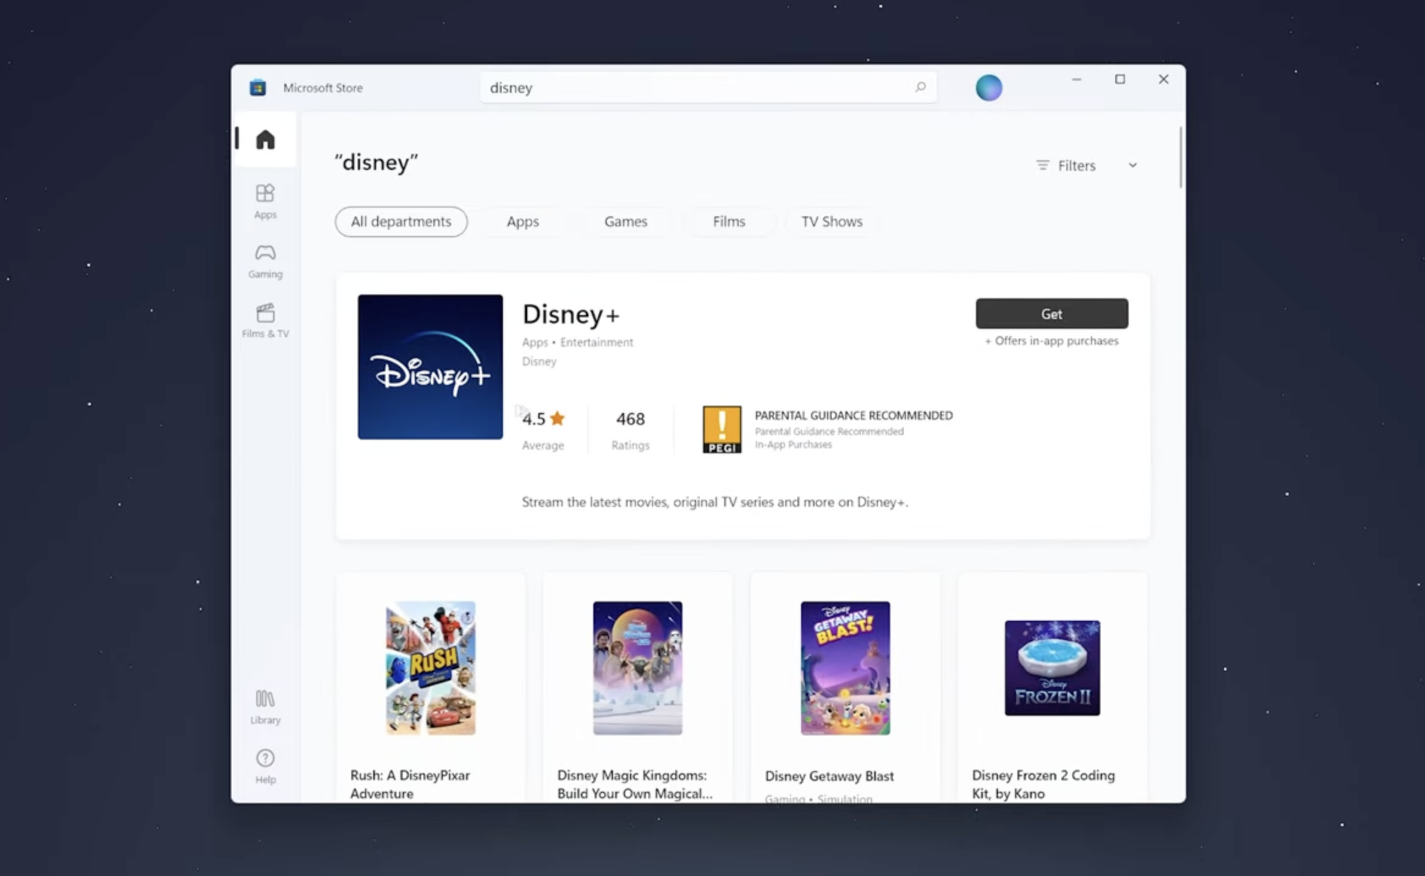1425x876 pixels.
Task: Open the user profile avatar
Action: (x=989, y=88)
